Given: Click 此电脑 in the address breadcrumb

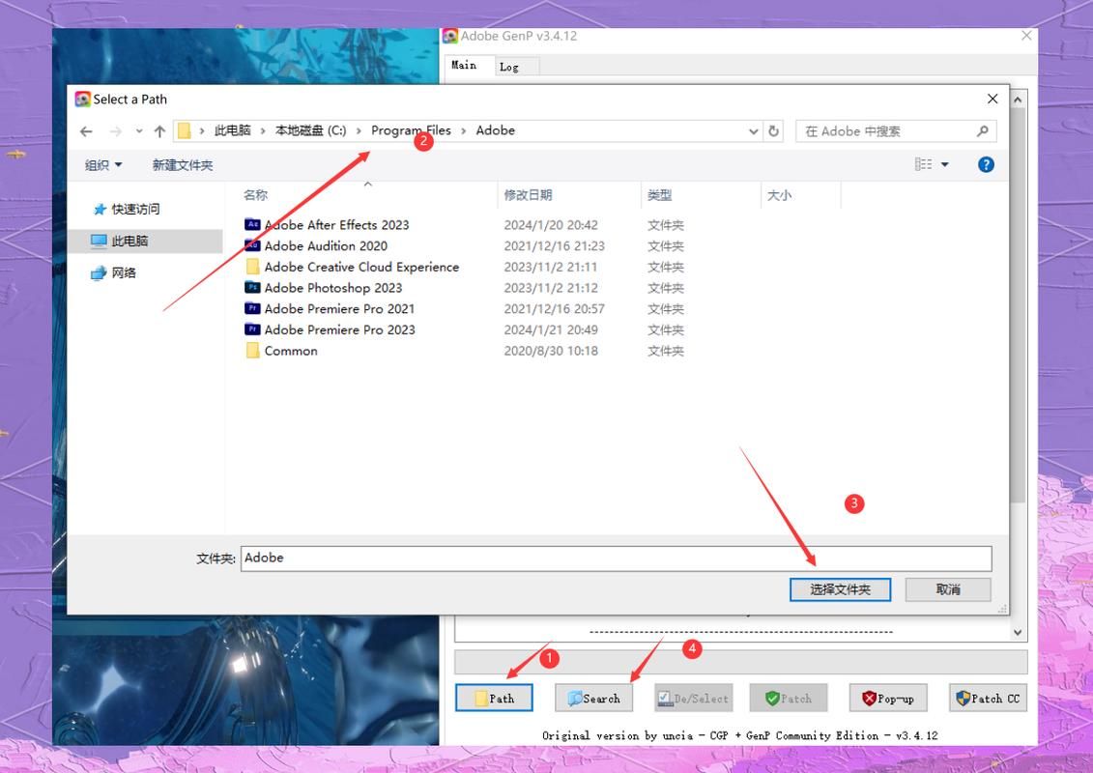Looking at the screenshot, I should (232, 130).
